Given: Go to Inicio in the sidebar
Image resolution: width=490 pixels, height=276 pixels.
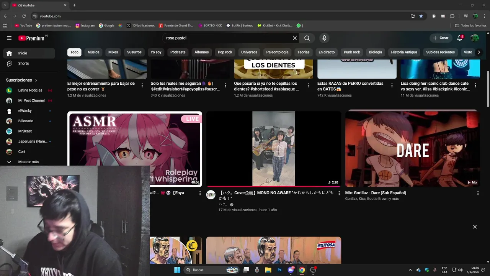Looking at the screenshot, I should pyautogui.click(x=29, y=53).
